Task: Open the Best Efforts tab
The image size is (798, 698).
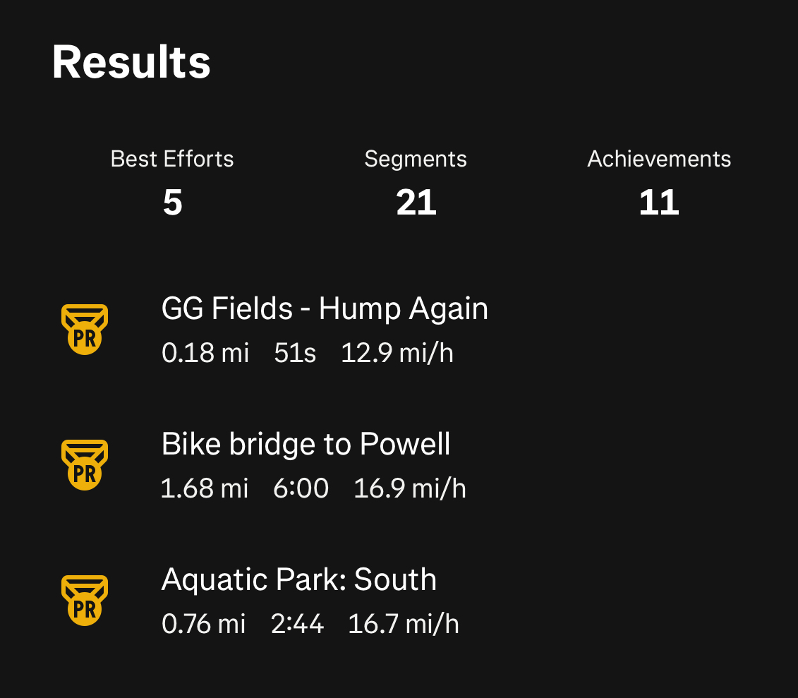Action: [172, 159]
